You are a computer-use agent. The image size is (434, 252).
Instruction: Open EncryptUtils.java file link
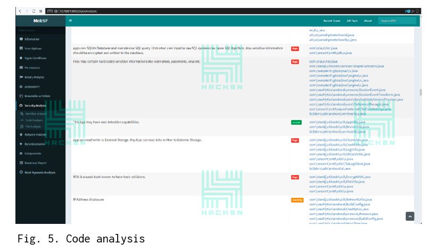tap(340, 177)
